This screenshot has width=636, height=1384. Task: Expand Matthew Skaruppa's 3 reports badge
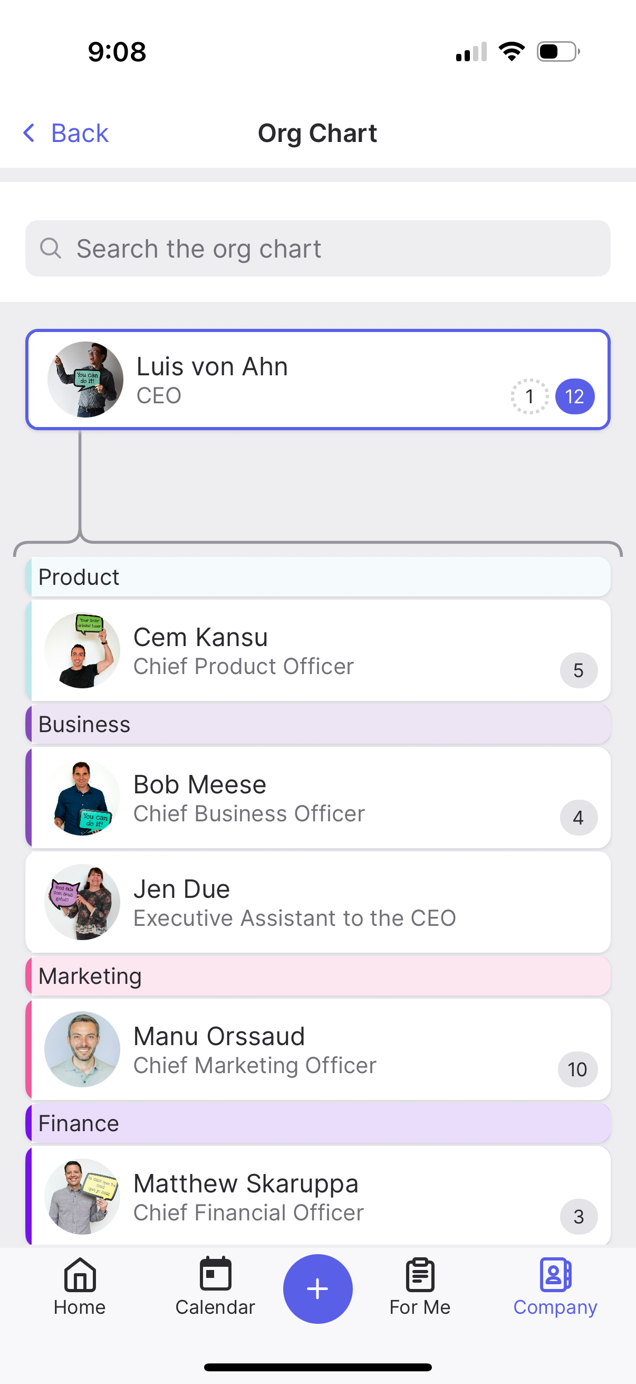click(578, 1216)
